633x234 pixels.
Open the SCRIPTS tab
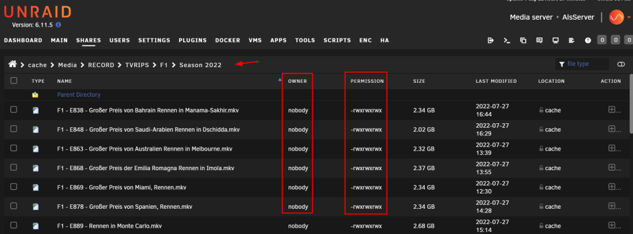click(x=337, y=40)
